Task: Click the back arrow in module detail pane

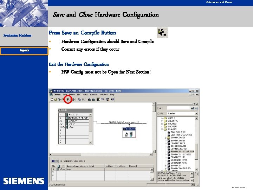Action: point(53,161)
